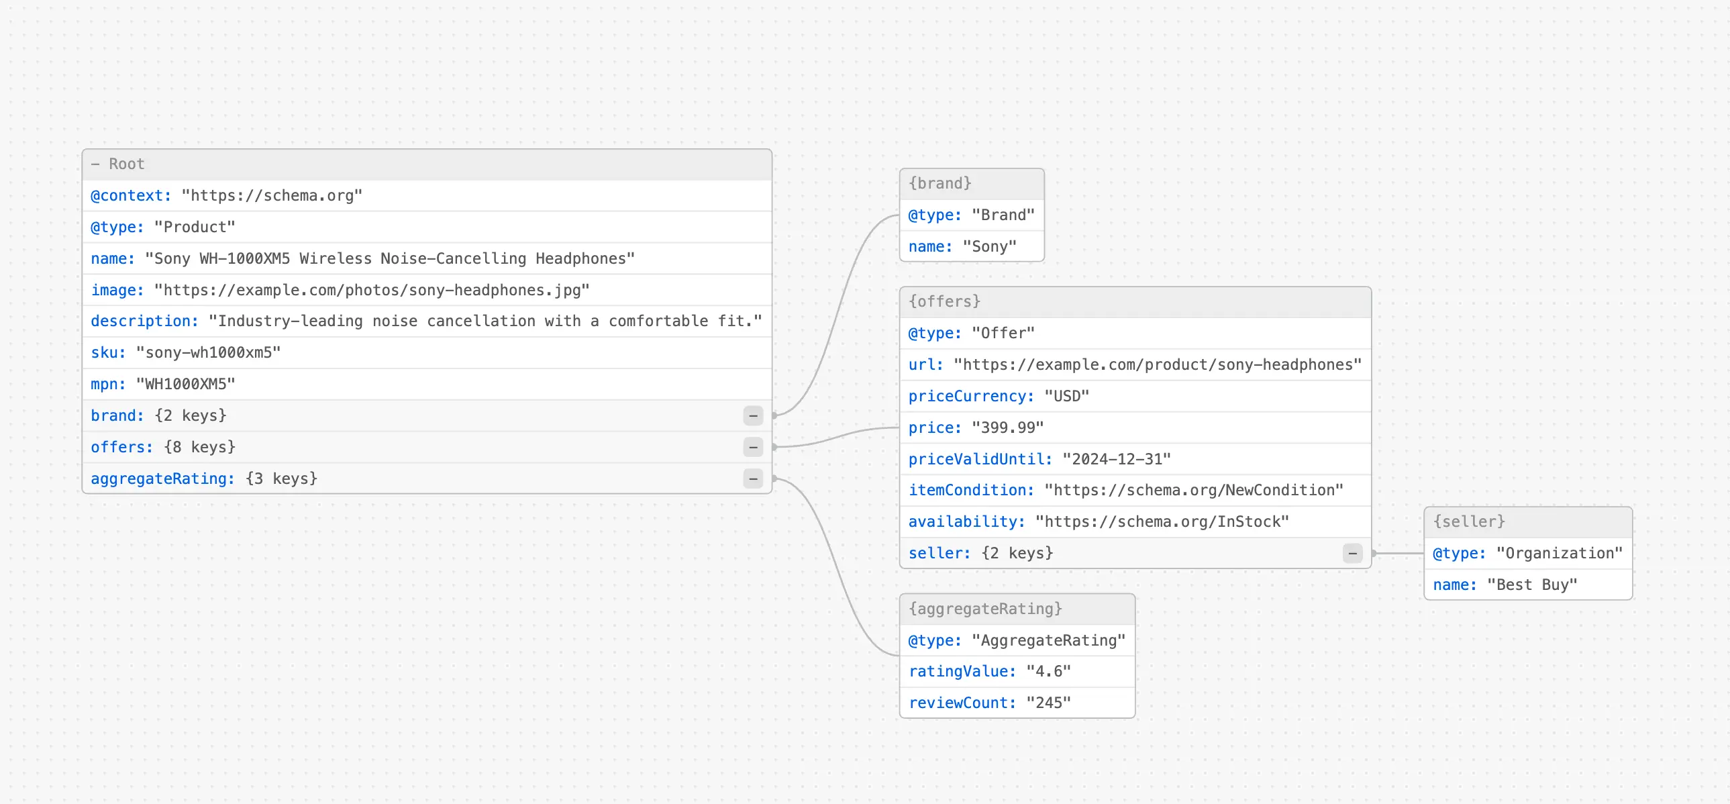Select the {offers} node header

point(1135,302)
